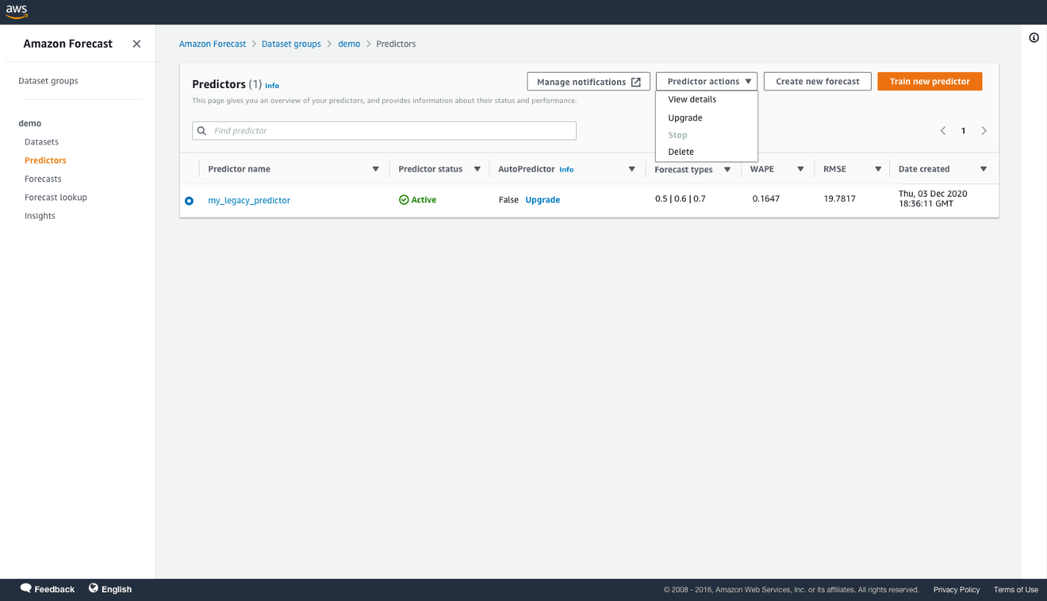Click Amazon Forecast in the breadcrumb
The height and width of the screenshot is (601, 1047).
pyautogui.click(x=213, y=44)
